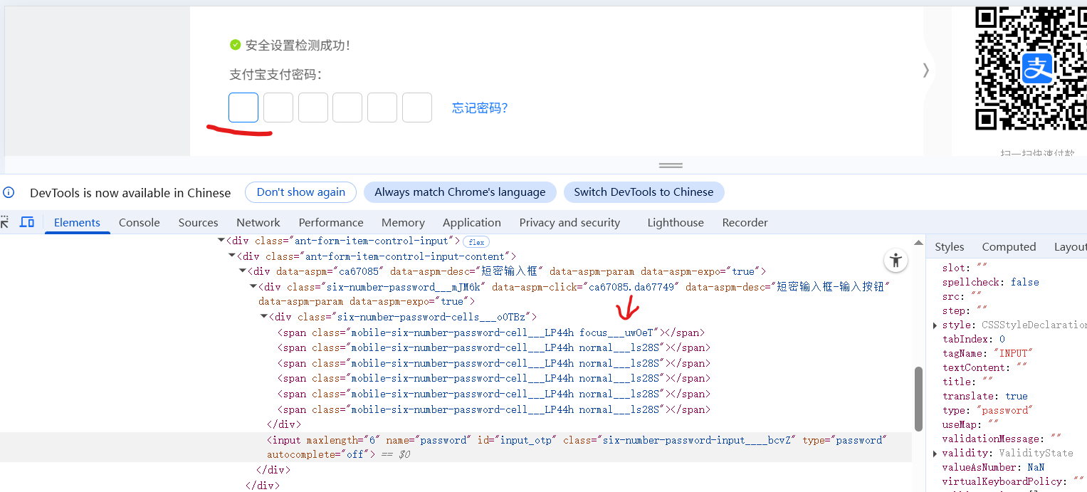Click the Alipay QR code image
Image resolution: width=1087 pixels, height=492 pixels.
click(x=1031, y=68)
